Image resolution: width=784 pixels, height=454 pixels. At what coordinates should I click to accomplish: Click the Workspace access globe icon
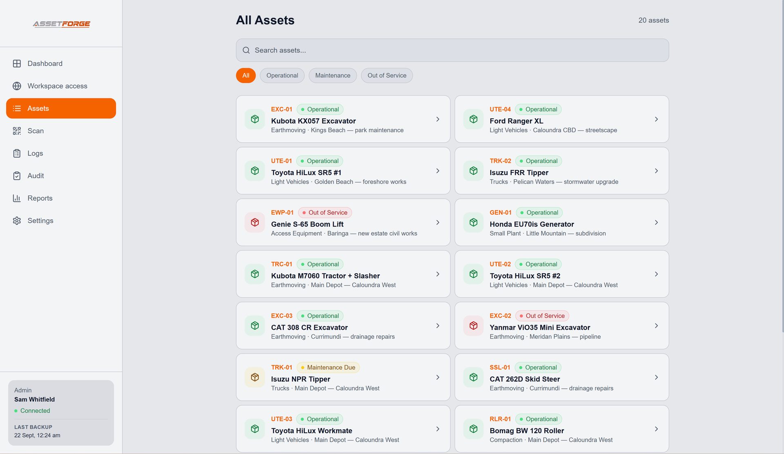(x=17, y=86)
